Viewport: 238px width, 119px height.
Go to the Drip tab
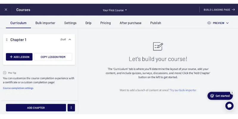pyautogui.click(x=88, y=23)
